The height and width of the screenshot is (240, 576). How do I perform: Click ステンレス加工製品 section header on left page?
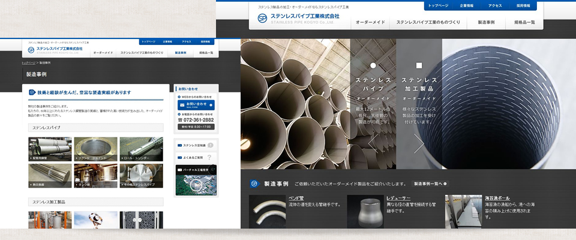pyautogui.click(x=96, y=202)
